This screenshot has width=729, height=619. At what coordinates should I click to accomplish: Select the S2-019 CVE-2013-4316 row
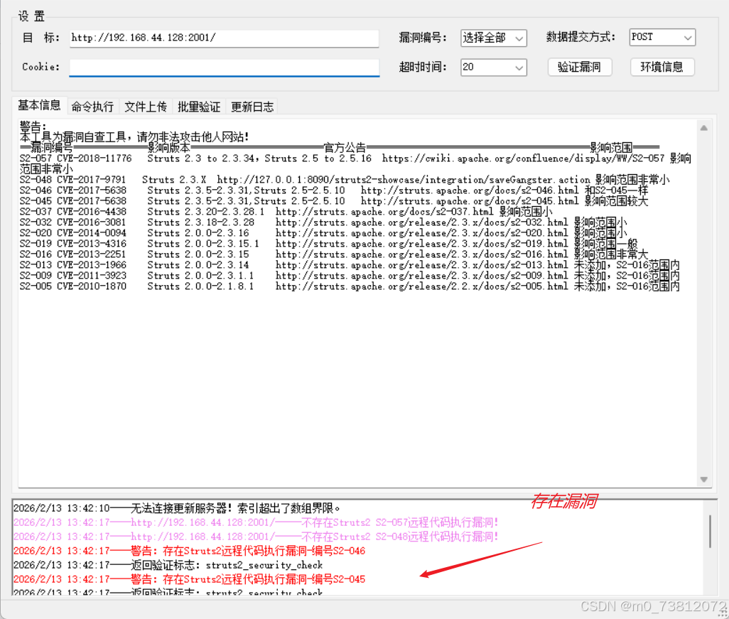(329, 244)
